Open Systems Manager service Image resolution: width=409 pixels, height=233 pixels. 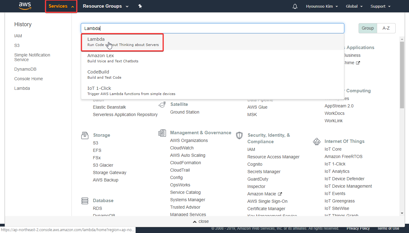point(188,200)
